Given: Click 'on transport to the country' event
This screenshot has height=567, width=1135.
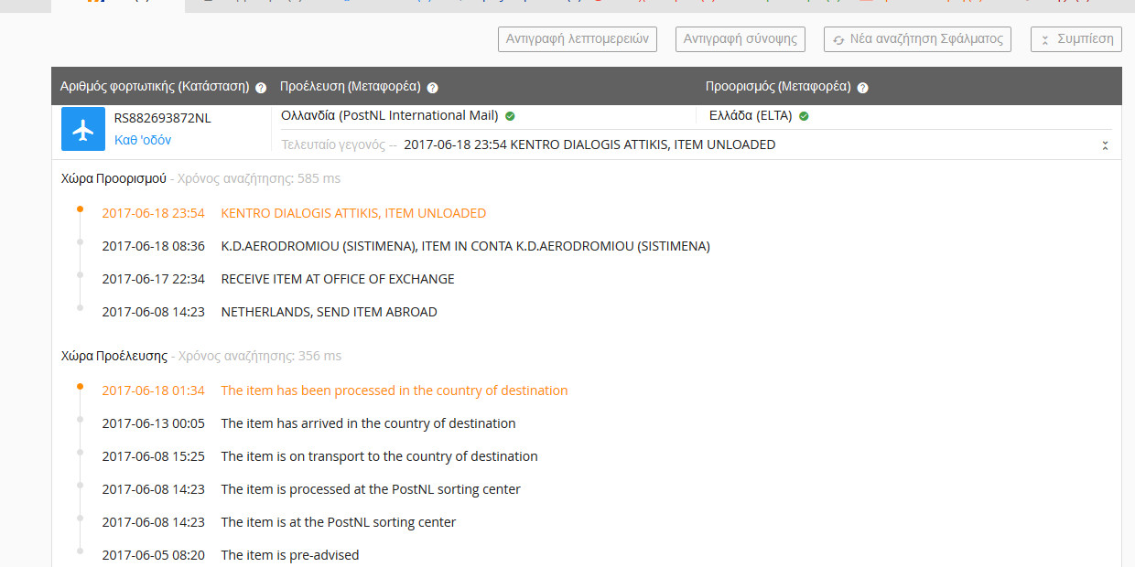Looking at the screenshot, I should [379, 456].
